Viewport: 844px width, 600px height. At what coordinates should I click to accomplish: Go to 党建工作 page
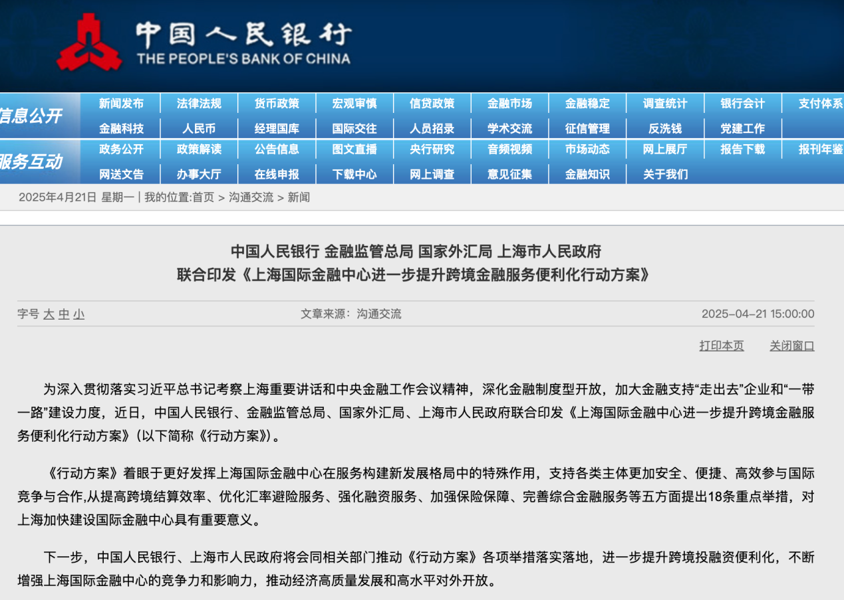pos(743,128)
